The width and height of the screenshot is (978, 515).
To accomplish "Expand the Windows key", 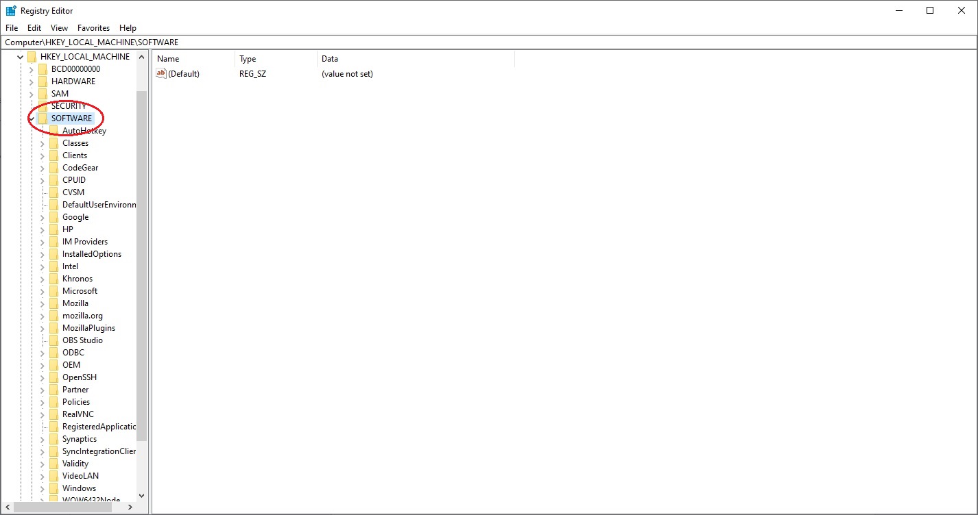I will 42,488.
